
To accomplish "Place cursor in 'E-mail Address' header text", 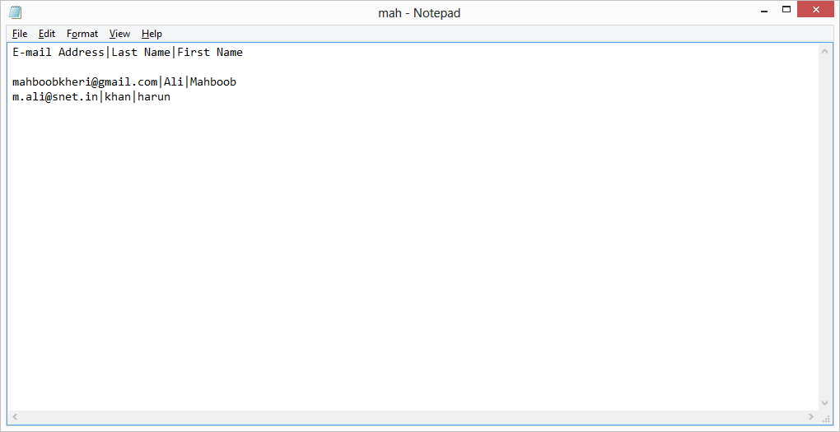I will pyautogui.click(x=58, y=53).
